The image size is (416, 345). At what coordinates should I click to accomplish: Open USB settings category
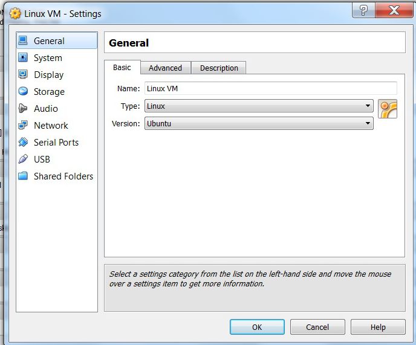point(57,159)
